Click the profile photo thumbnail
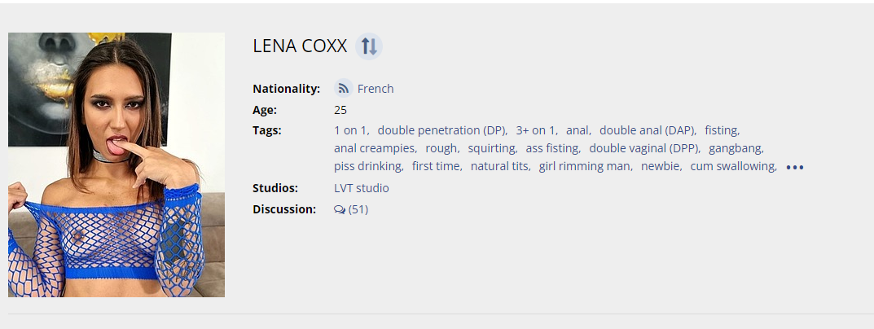874x329 pixels. 116,164
